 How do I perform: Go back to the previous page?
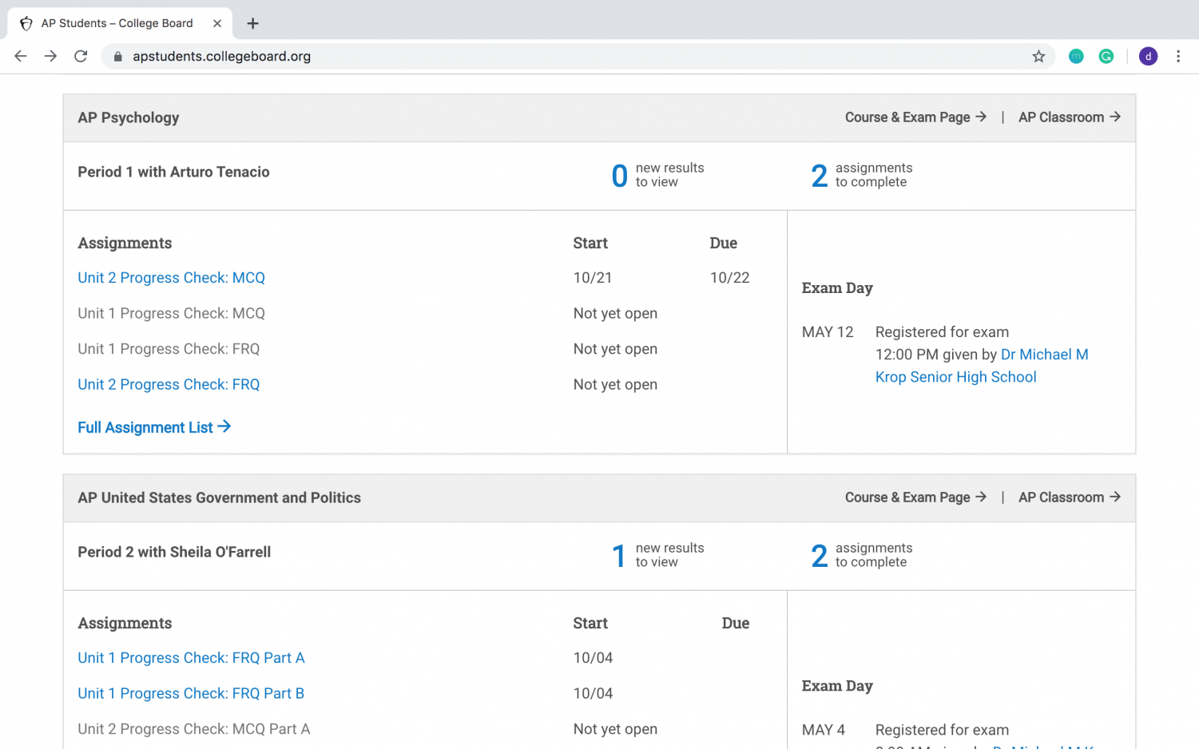pos(21,56)
